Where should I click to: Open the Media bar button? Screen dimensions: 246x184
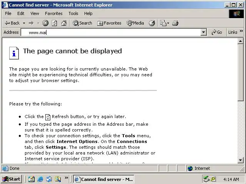click(135, 23)
